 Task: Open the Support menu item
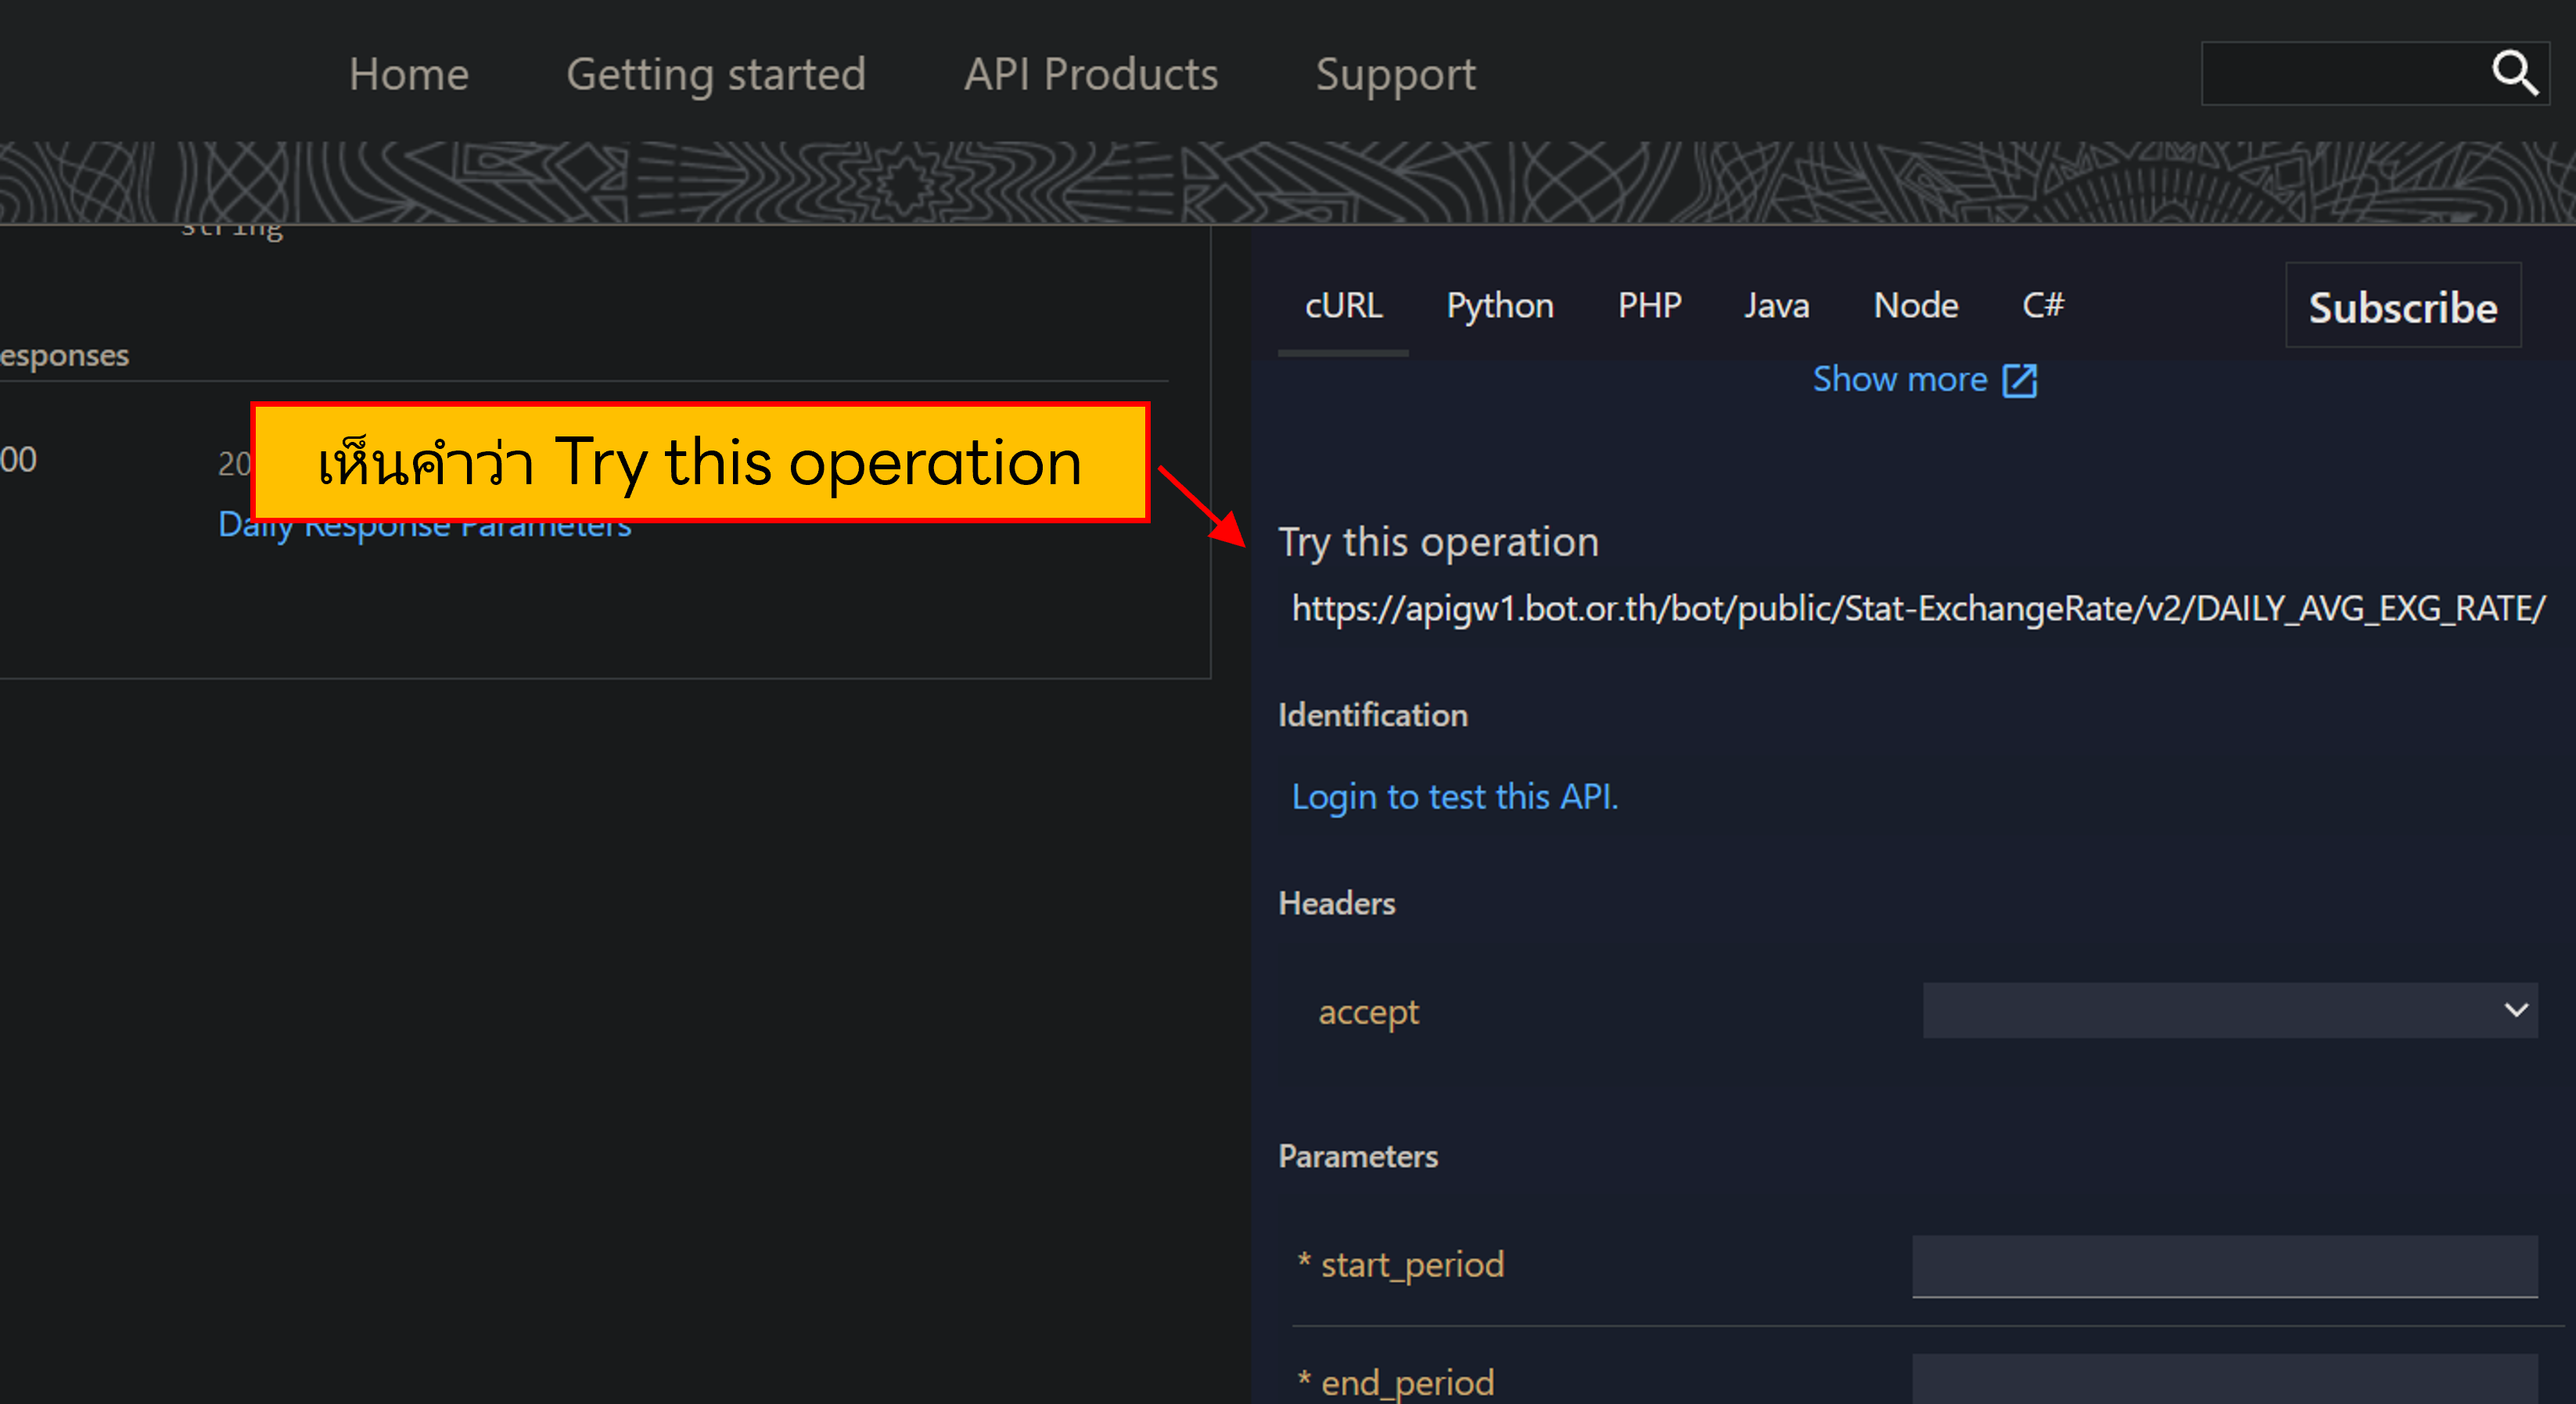[x=1395, y=75]
